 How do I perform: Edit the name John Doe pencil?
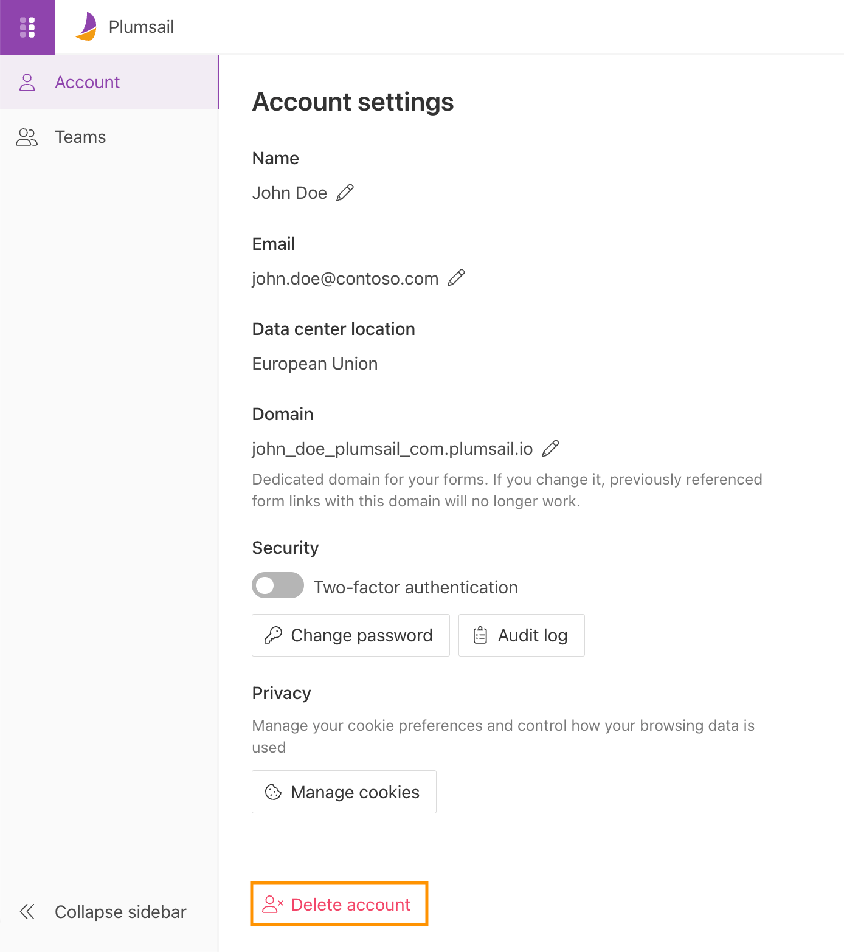pyautogui.click(x=345, y=193)
